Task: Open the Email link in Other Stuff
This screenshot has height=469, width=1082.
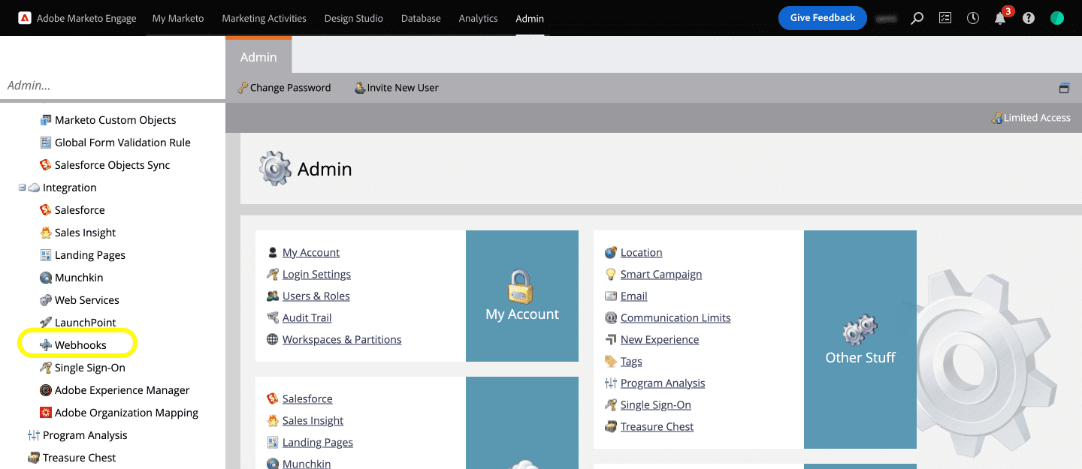Action: (x=633, y=296)
